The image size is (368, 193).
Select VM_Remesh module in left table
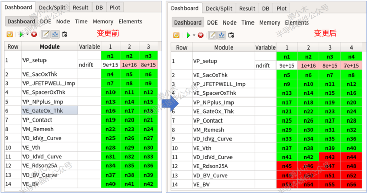click(x=50, y=129)
